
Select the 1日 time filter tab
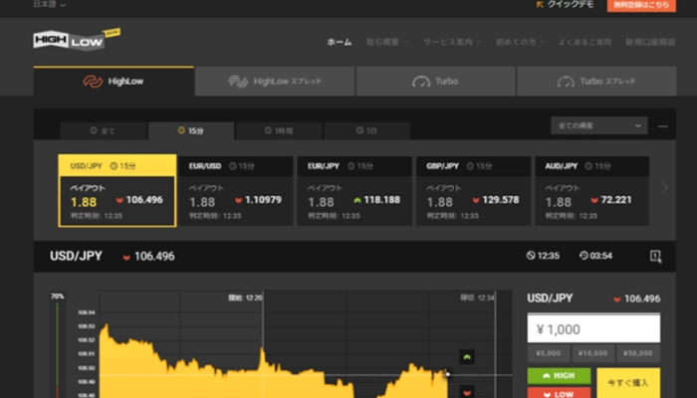(x=366, y=130)
